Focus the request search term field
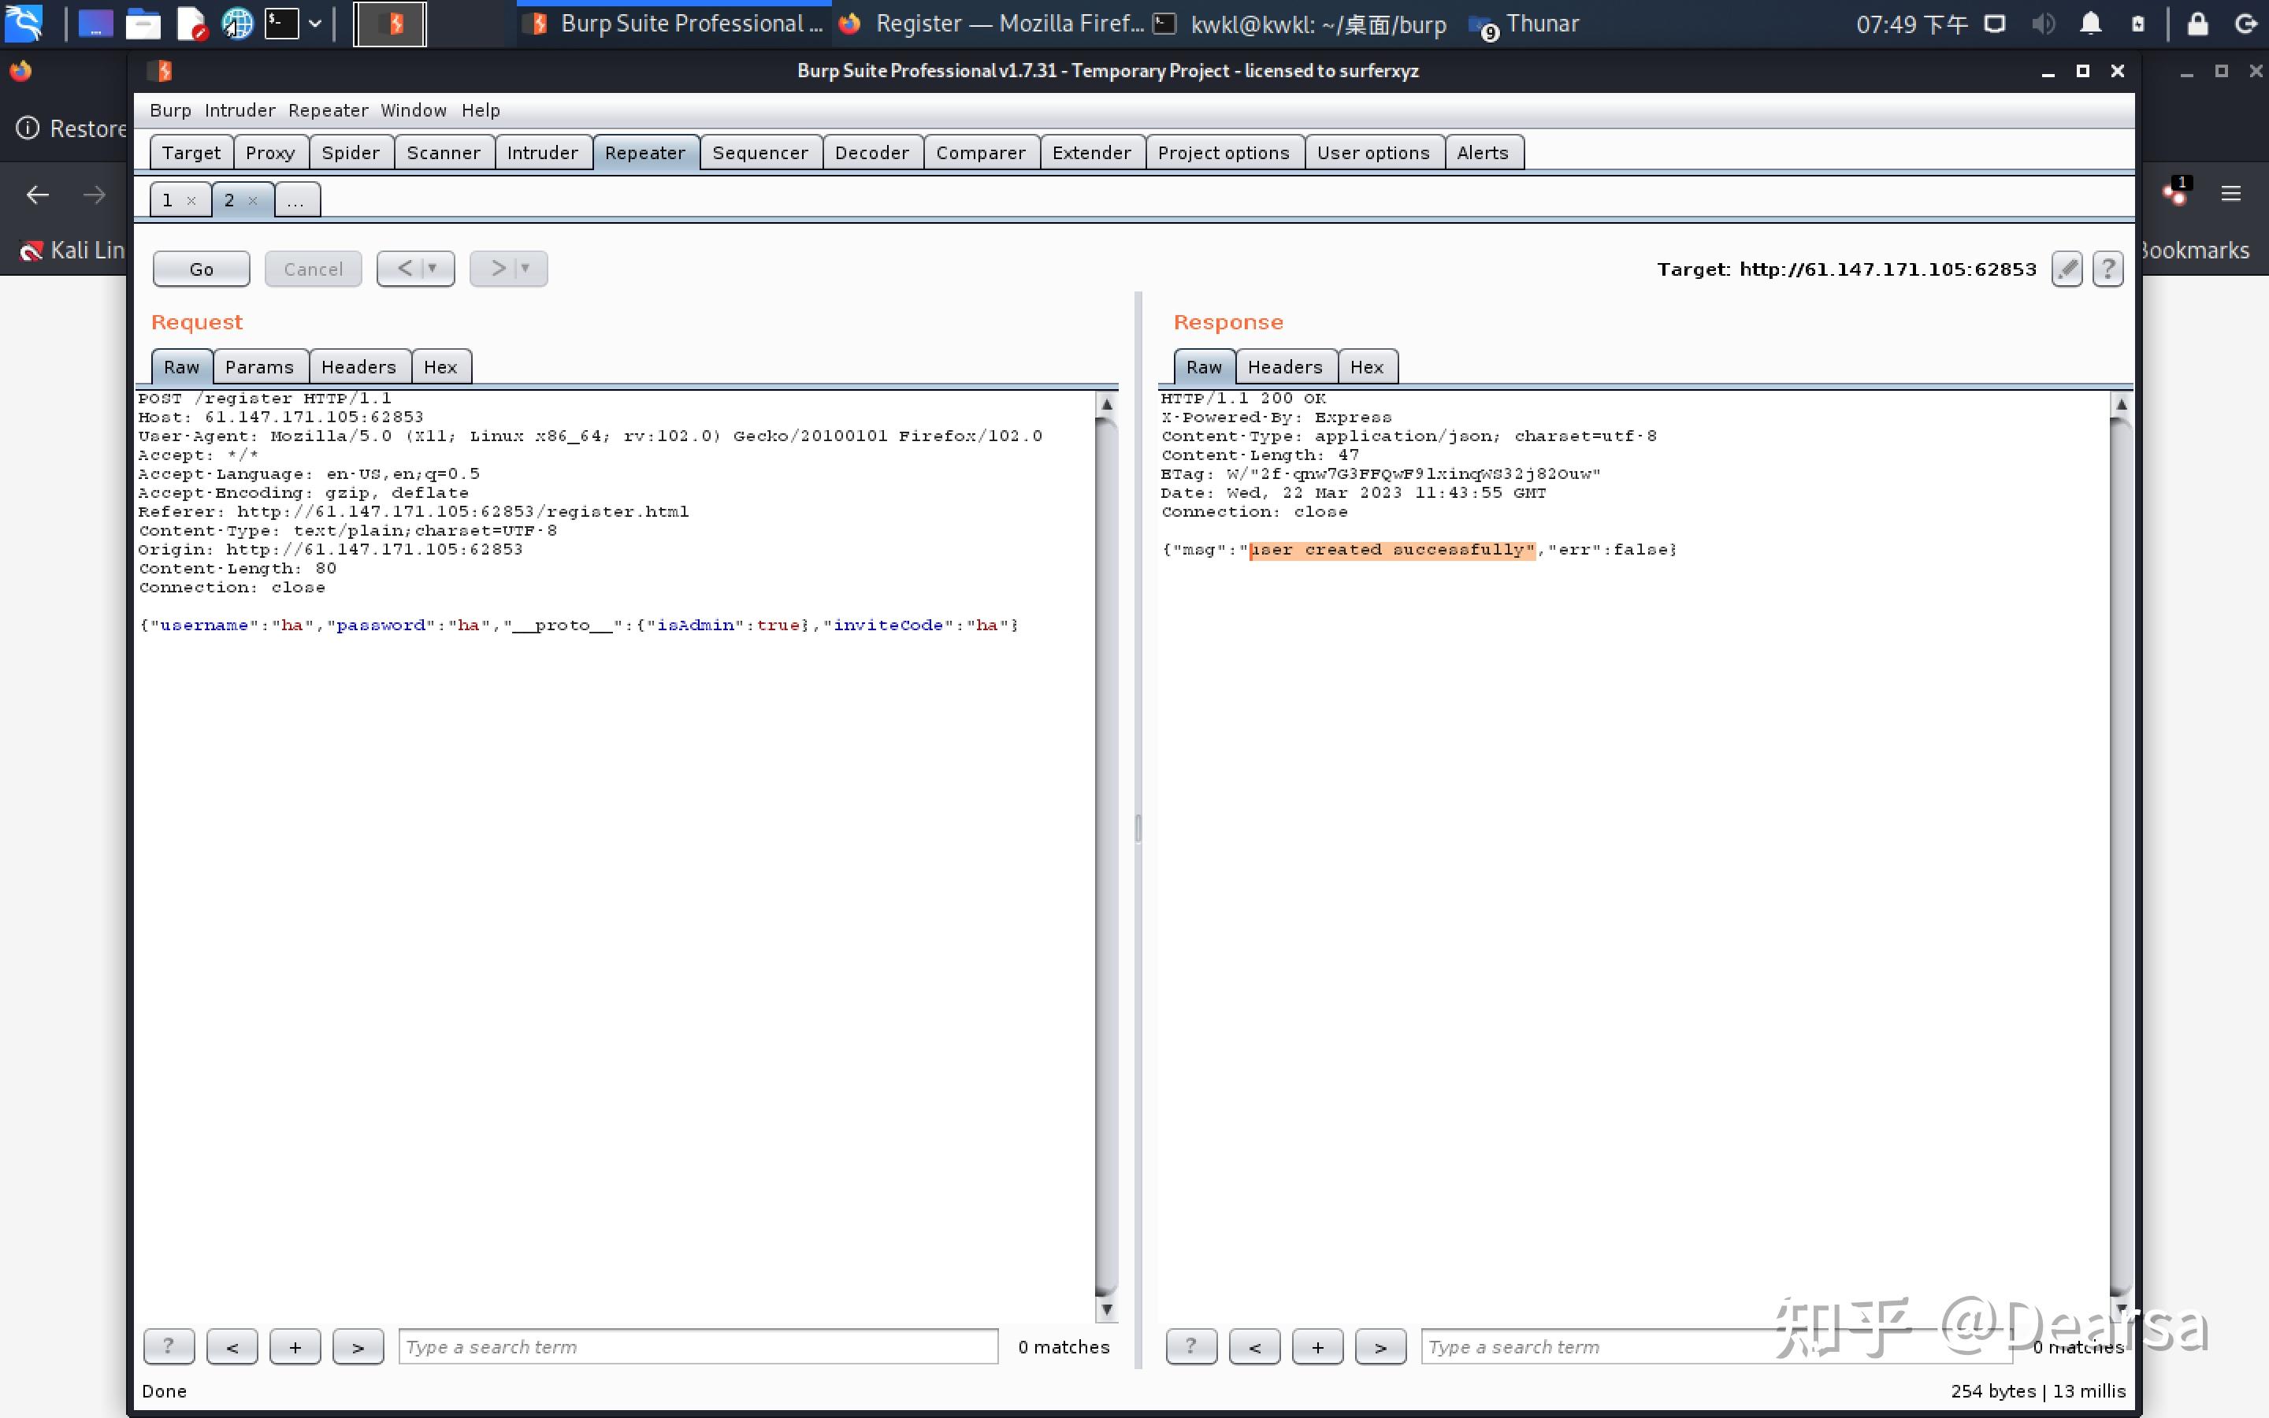Viewport: 2269px width, 1418px height. [699, 1347]
